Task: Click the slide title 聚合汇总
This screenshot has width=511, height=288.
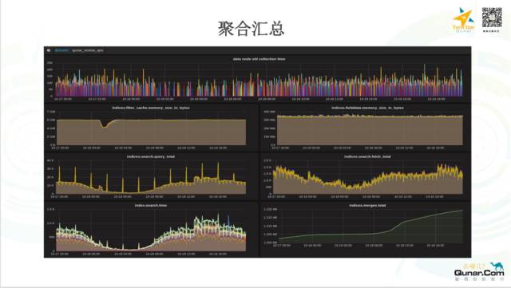Action: pos(251,29)
